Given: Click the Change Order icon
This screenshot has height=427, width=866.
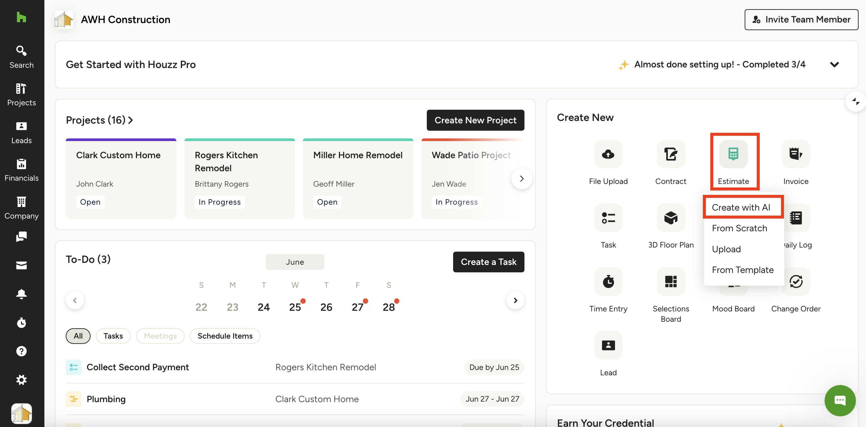Looking at the screenshot, I should pos(796,282).
